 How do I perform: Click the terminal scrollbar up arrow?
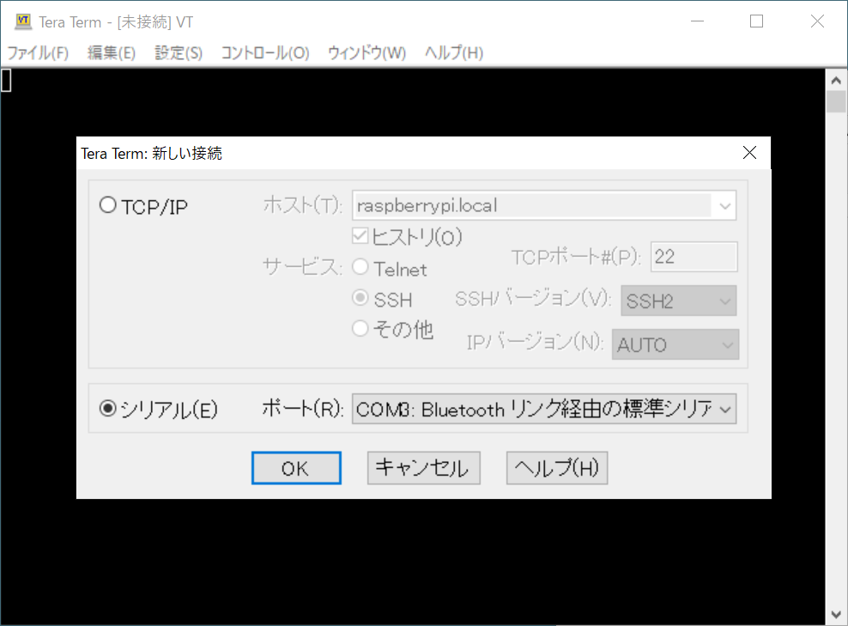[x=836, y=81]
